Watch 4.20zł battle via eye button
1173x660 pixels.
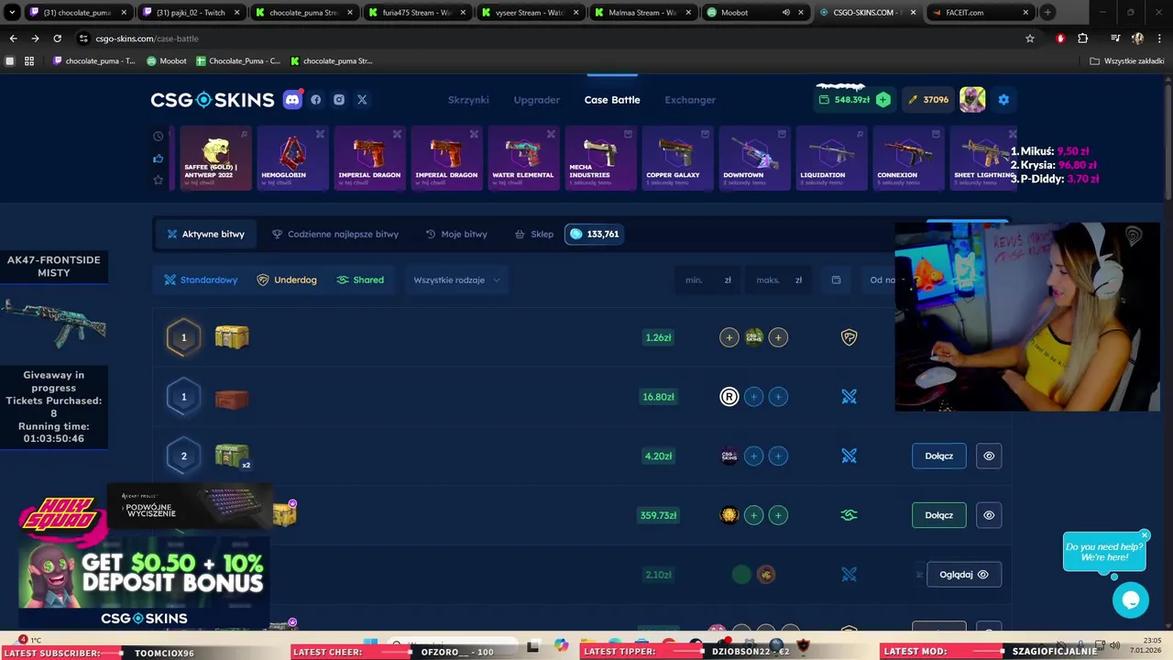click(989, 456)
